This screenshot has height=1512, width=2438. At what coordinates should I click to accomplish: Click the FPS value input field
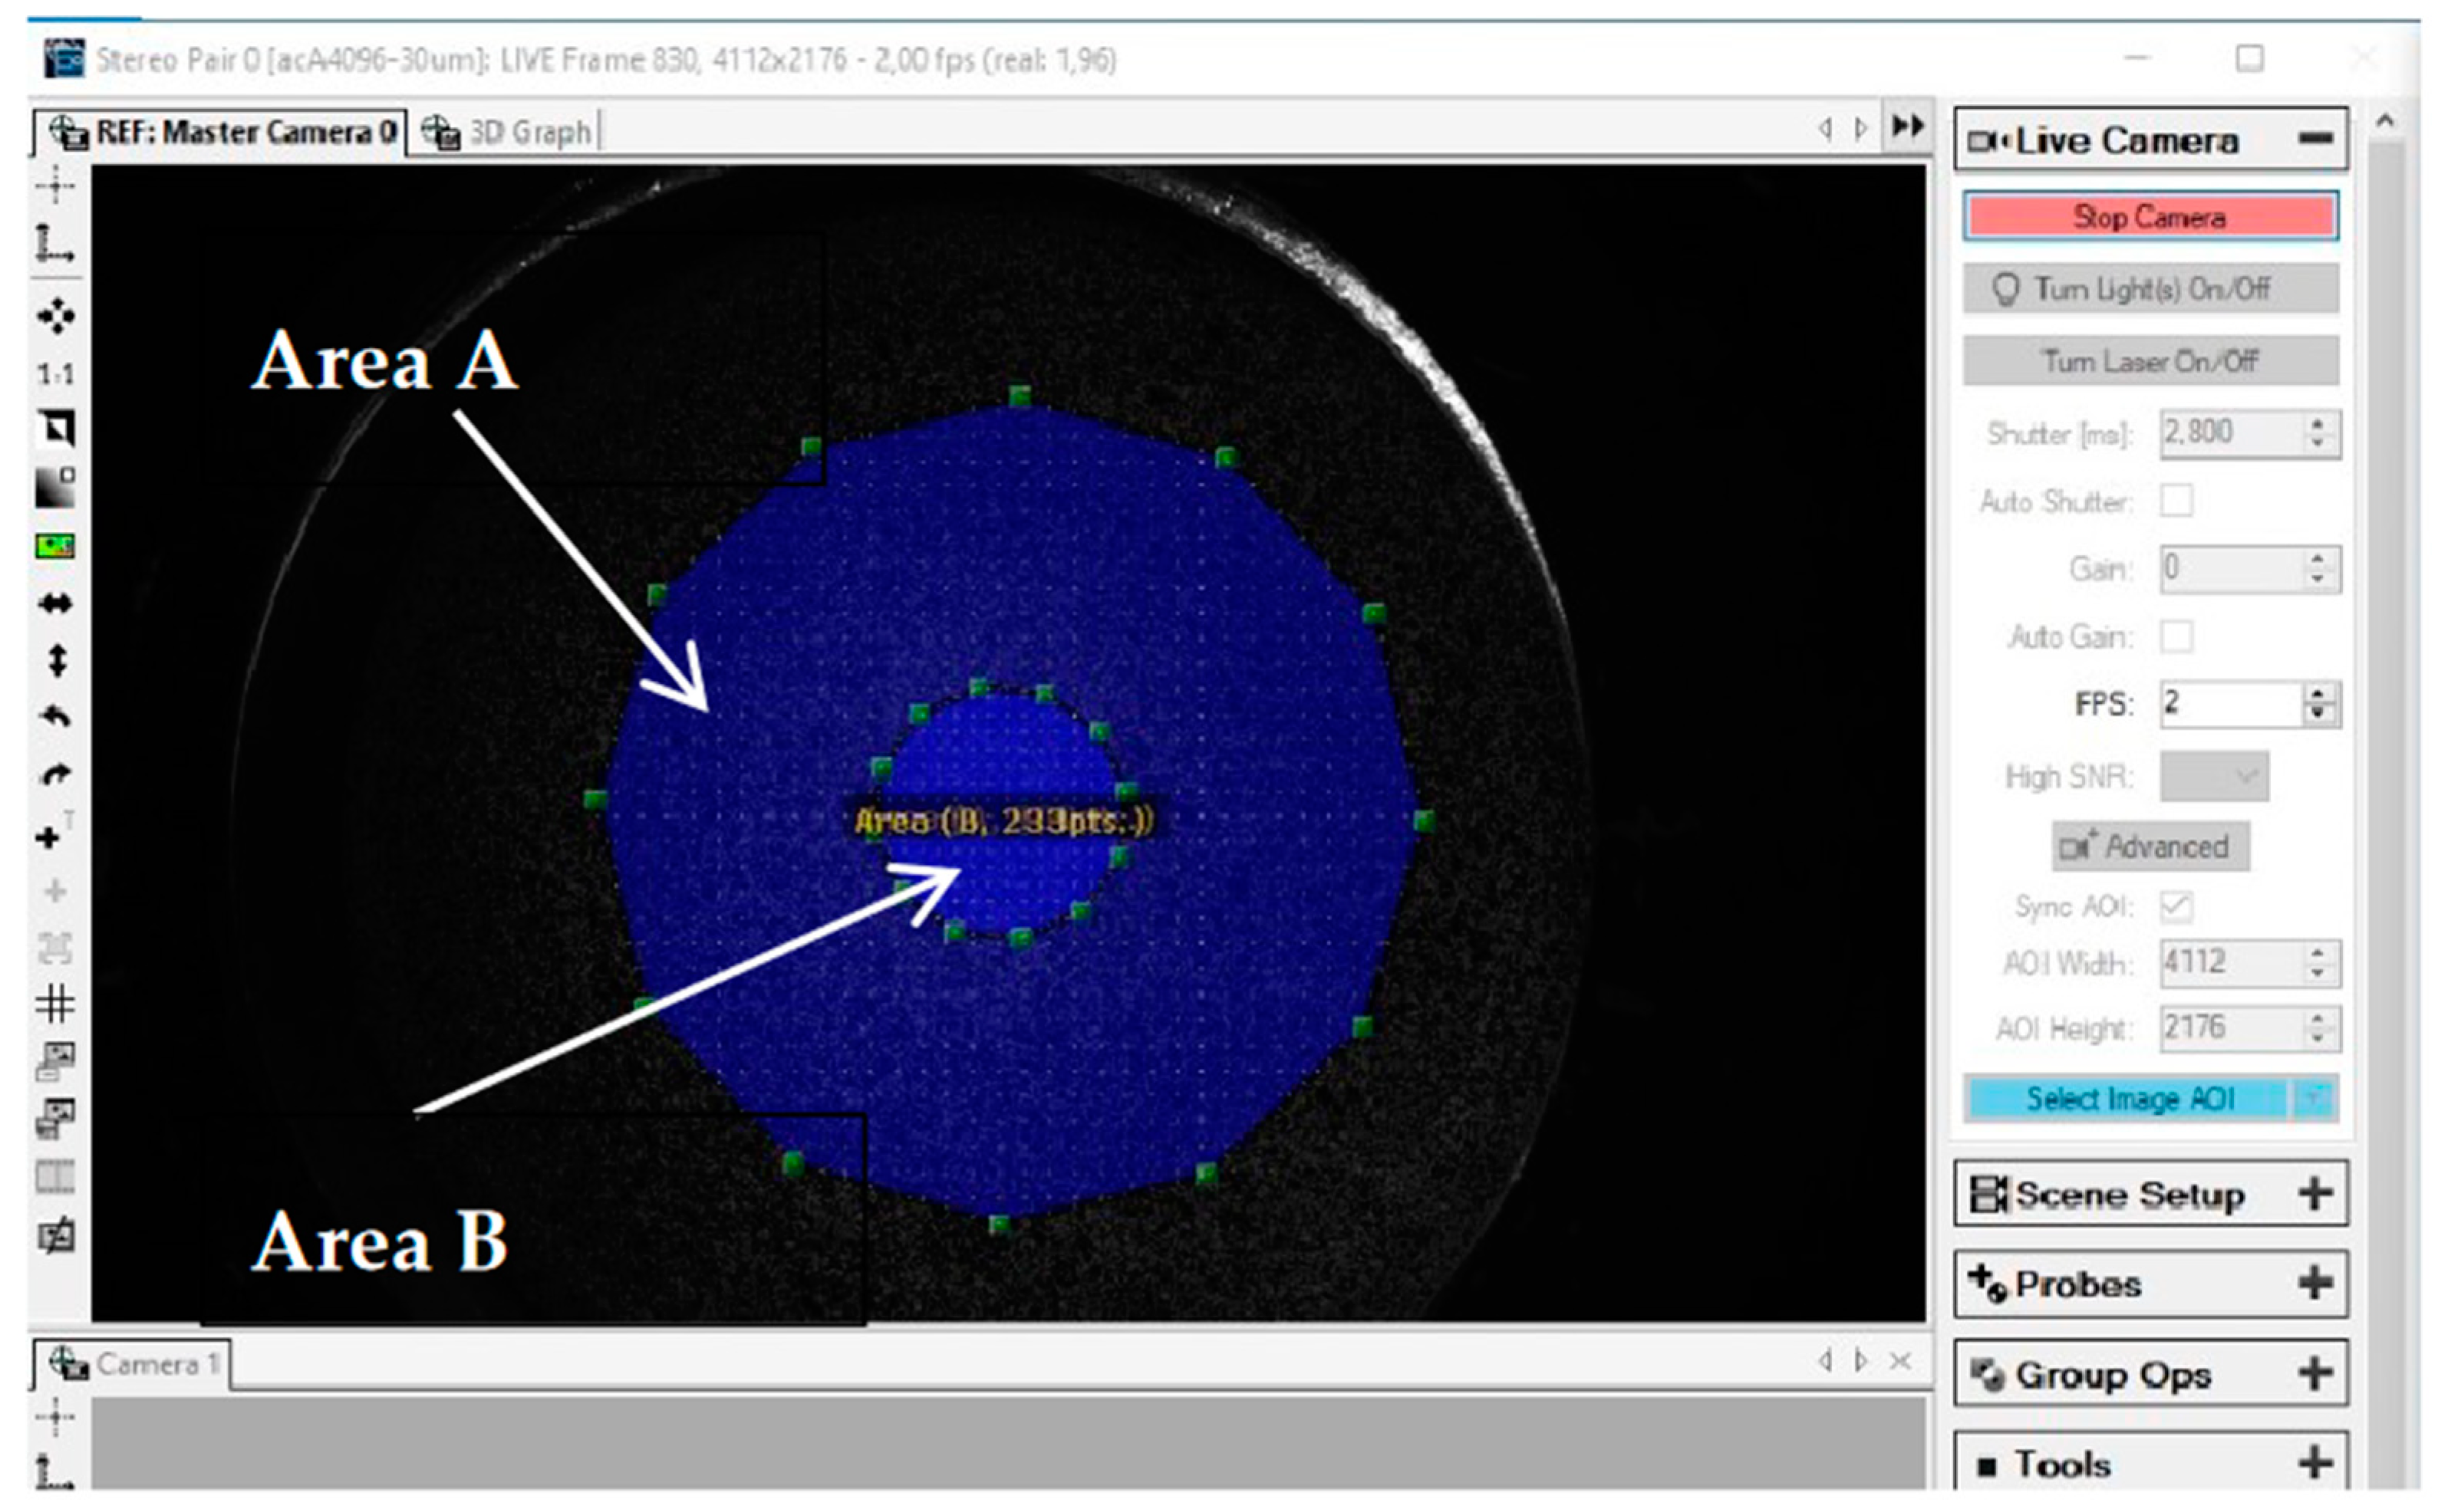2229,704
